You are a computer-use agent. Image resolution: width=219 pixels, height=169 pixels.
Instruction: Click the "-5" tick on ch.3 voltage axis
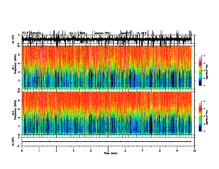pyautogui.click(x=19, y=146)
